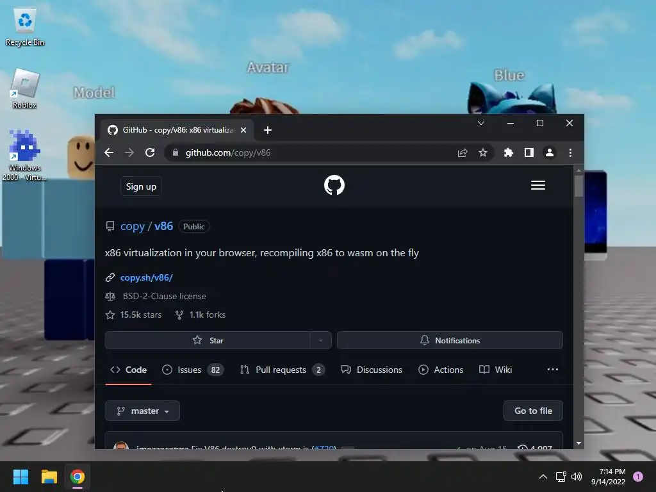Click the Notifications button
This screenshot has height=492, width=656.
point(450,341)
